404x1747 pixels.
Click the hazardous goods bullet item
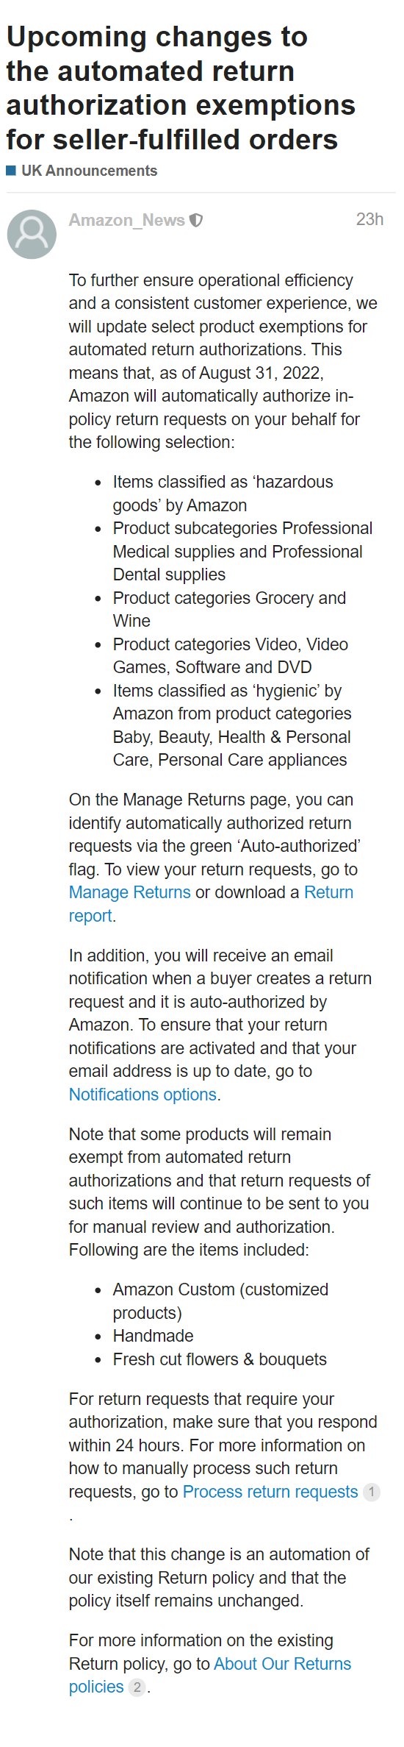pos(223,494)
